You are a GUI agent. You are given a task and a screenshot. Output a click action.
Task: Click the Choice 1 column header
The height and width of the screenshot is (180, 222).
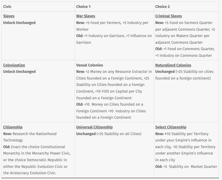(83, 6)
